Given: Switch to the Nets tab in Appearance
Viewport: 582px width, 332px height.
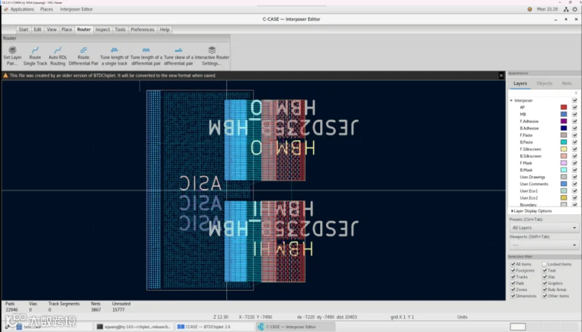Looking at the screenshot, I should point(566,83).
